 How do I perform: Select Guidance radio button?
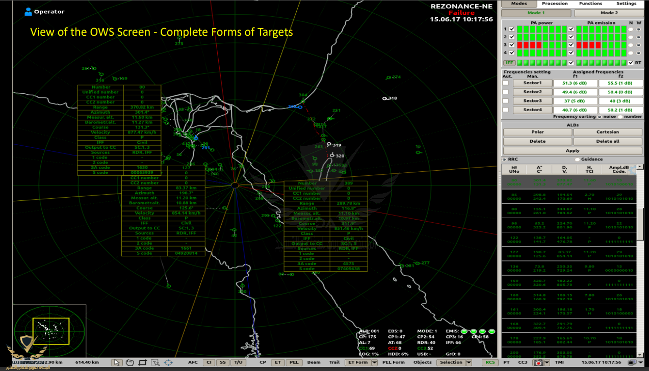pyautogui.click(x=577, y=160)
